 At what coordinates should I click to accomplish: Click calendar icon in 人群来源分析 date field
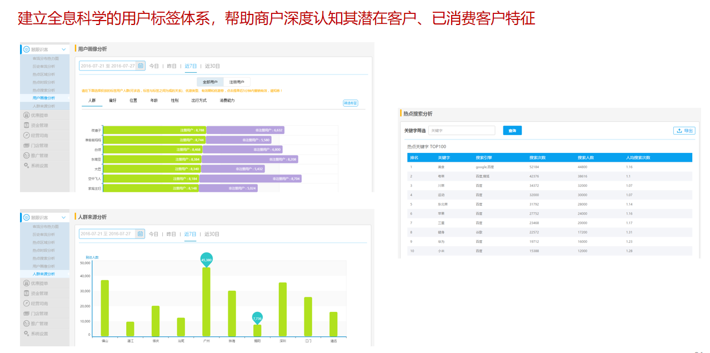(x=140, y=234)
